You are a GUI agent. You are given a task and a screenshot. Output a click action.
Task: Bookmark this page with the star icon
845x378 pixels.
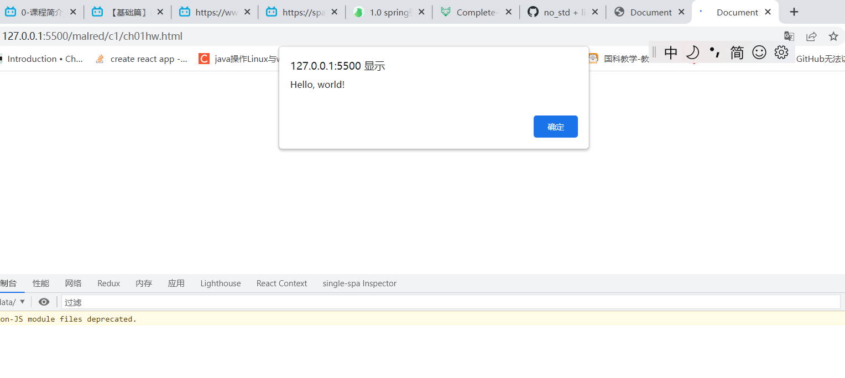pos(833,36)
